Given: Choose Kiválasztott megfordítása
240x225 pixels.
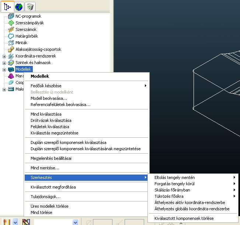Looking at the screenshot, I should 87,187.
